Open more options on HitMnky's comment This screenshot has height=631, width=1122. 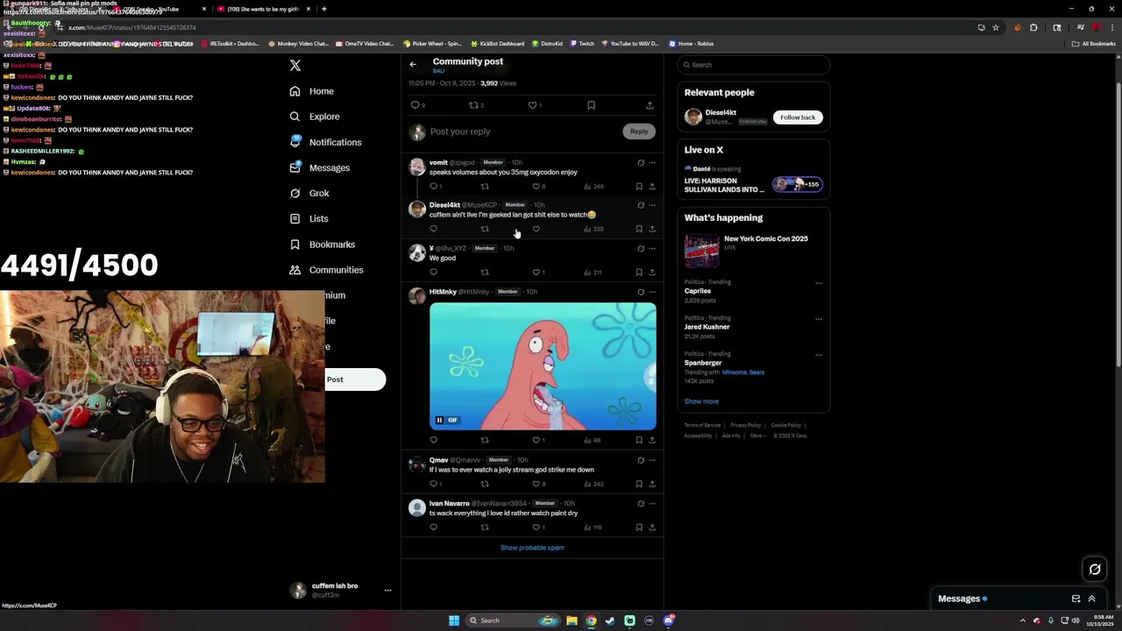click(x=651, y=292)
